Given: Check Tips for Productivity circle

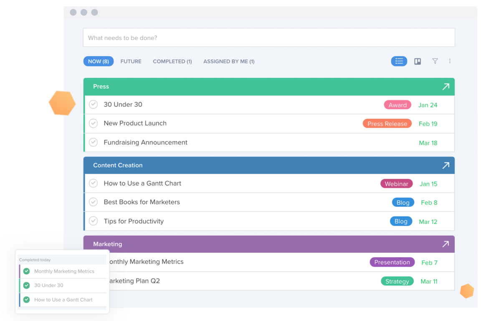Looking at the screenshot, I should point(94,221).
